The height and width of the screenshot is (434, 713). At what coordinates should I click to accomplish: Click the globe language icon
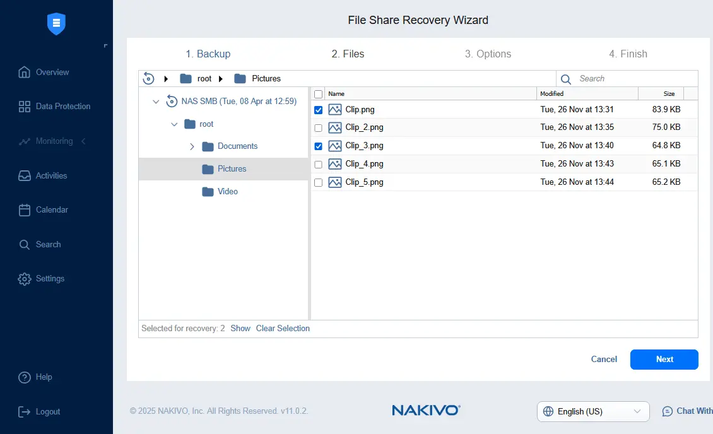(x=548, y=411)
